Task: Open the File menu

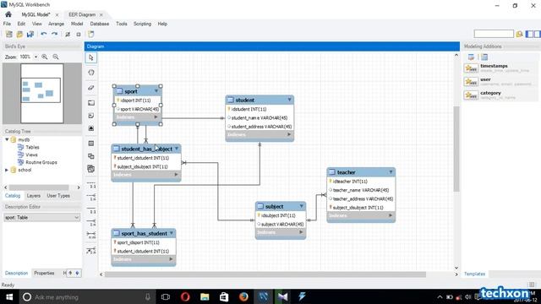Action: click(x=7, y=24)
